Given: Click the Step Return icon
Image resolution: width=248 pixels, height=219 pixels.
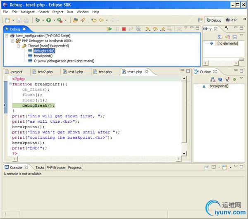Looking at the screenshot, I should (162, 29).
